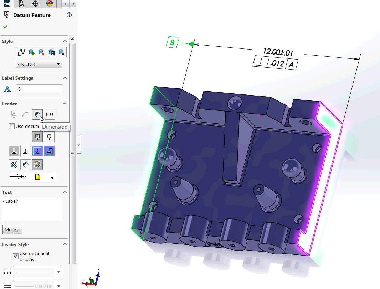380x289 pixels.
Task: Click the label field containing B
Action: (39, 89)
